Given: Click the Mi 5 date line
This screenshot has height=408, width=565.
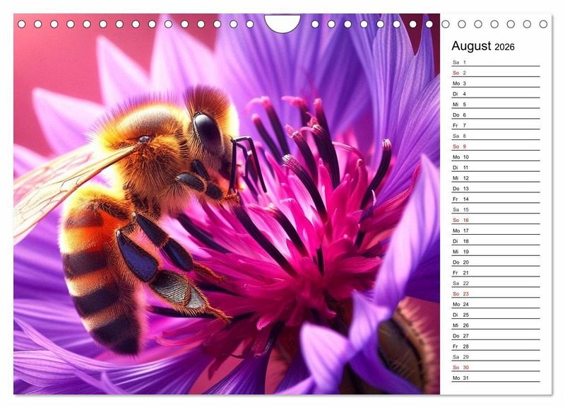Looking at the screenshot, I should click(495, 105).
